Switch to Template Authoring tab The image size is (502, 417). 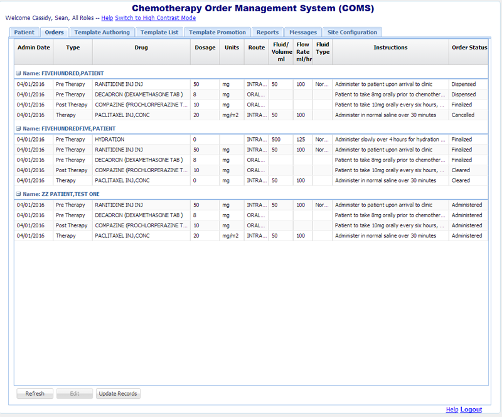click(102, 33)
